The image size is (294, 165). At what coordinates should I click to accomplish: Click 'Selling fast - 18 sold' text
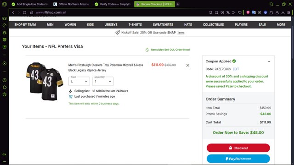point(101,91)
